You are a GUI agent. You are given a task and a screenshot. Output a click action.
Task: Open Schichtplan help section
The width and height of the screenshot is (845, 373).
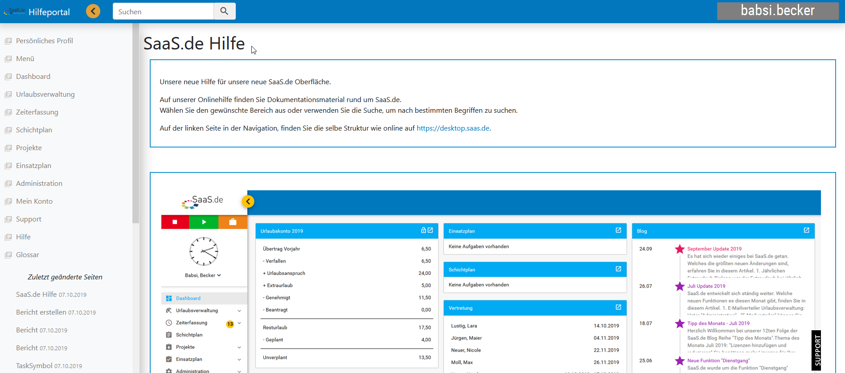point(34,130)
